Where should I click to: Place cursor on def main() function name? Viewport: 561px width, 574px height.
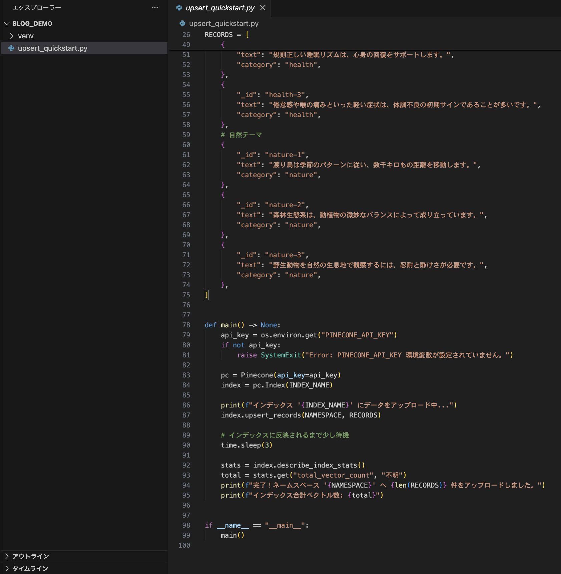[228, 325]
